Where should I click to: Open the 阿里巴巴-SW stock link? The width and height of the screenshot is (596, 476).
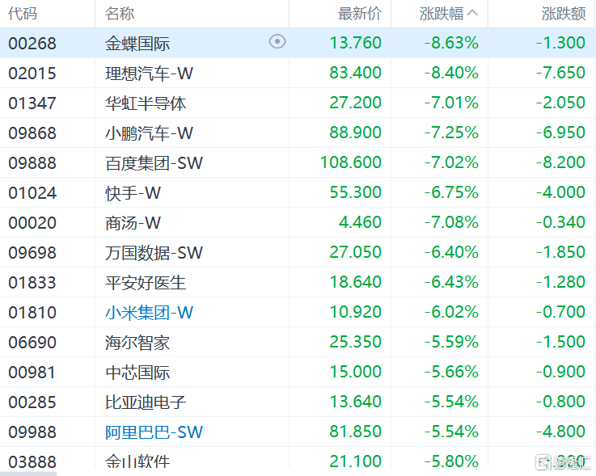[154, 432]
